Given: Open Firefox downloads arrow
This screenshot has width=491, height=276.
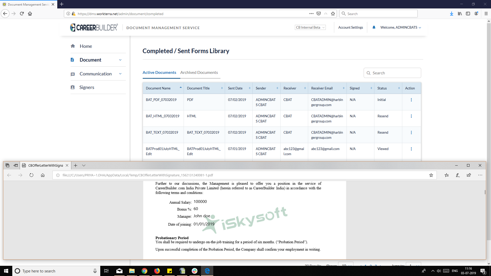Looking at the screenshot, I should pyautogui.click(x=452, y=14).
